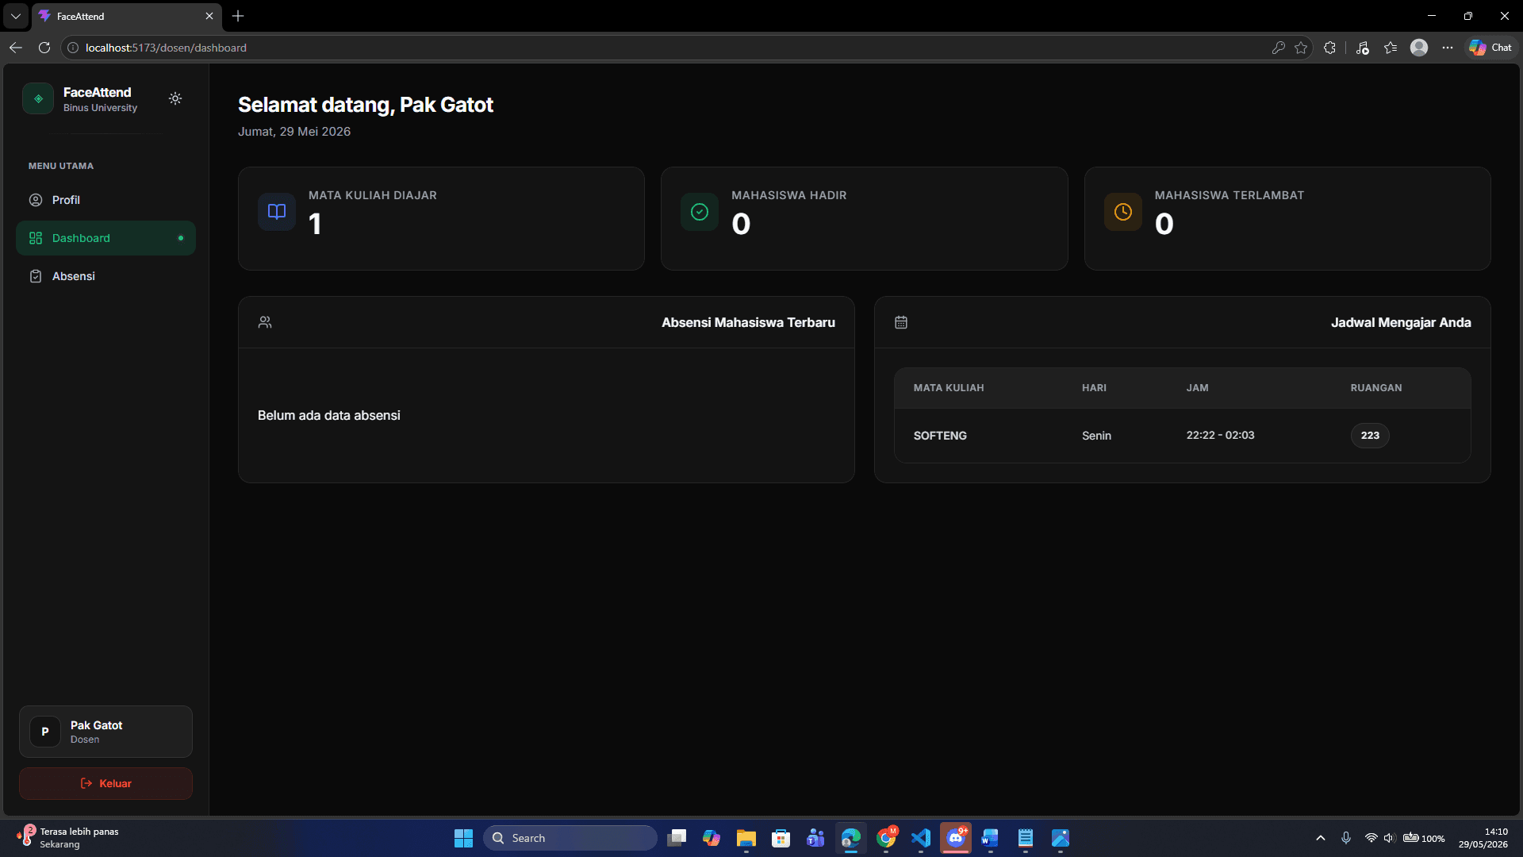The height and width of the screenshot is (857, 1523).
Task: Click the site information icon
Action: (72, 48)
